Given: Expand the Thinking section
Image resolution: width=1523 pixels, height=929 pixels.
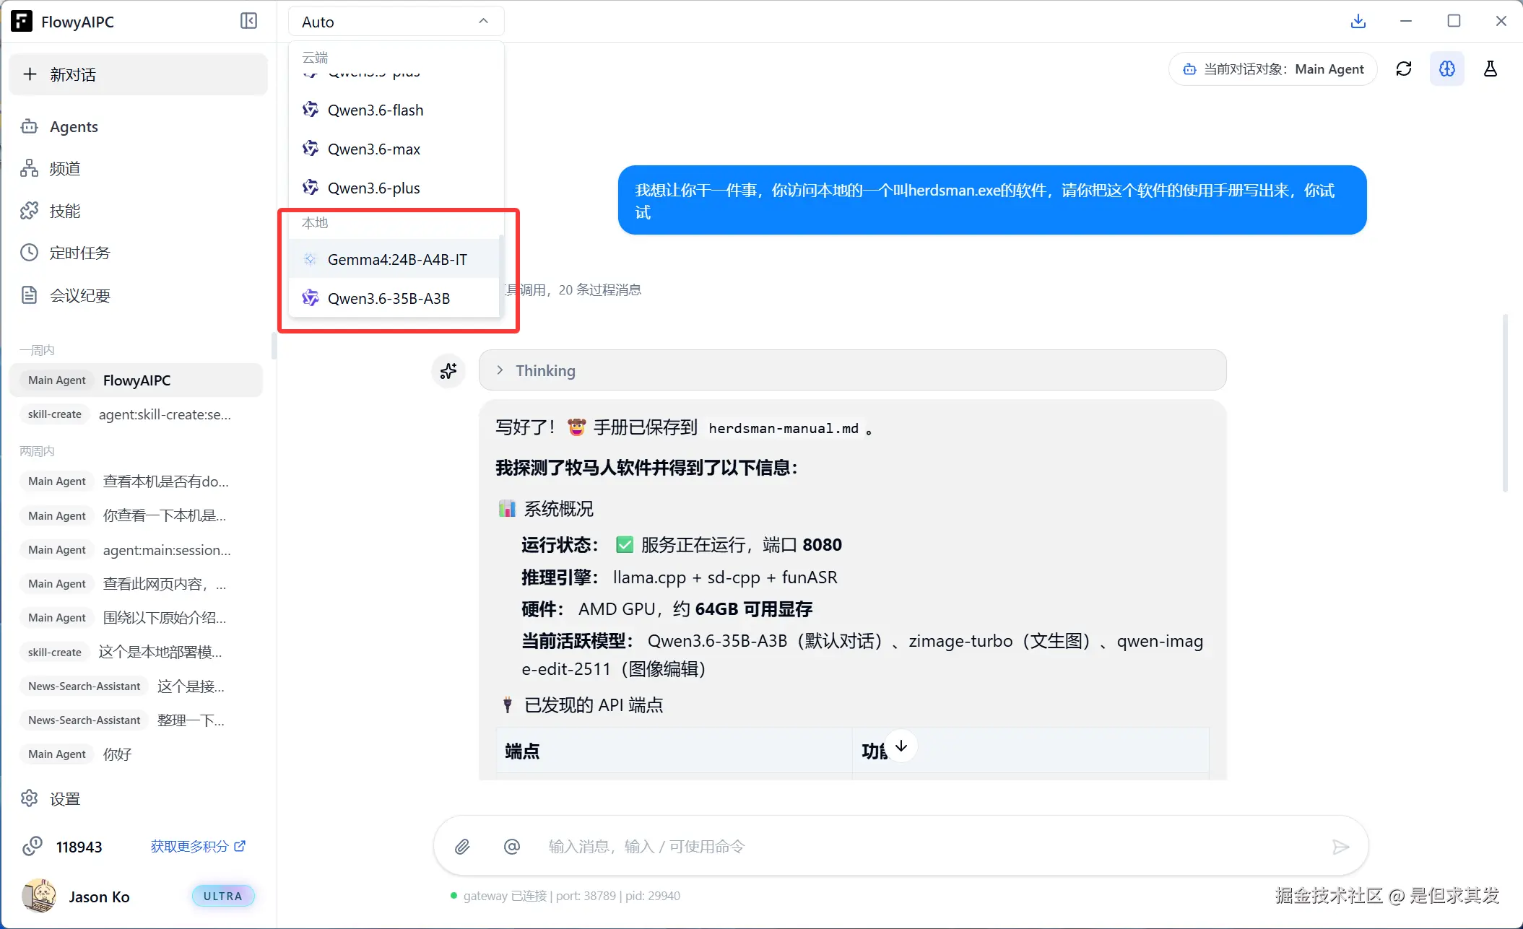Looking at the screenshot, I should [x=852, y=370].
